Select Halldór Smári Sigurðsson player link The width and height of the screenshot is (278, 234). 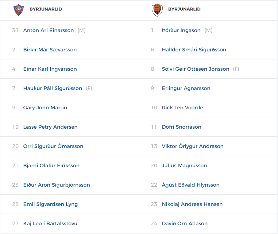pos(194,50)
